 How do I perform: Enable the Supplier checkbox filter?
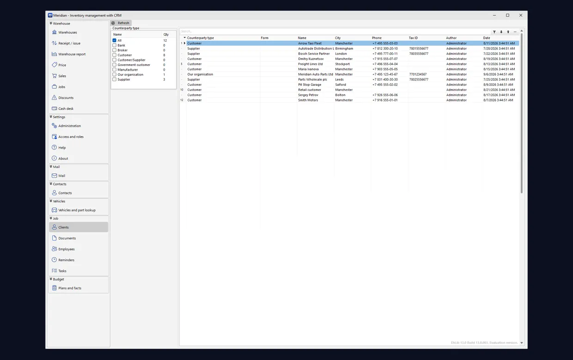(x=115, y=79)
